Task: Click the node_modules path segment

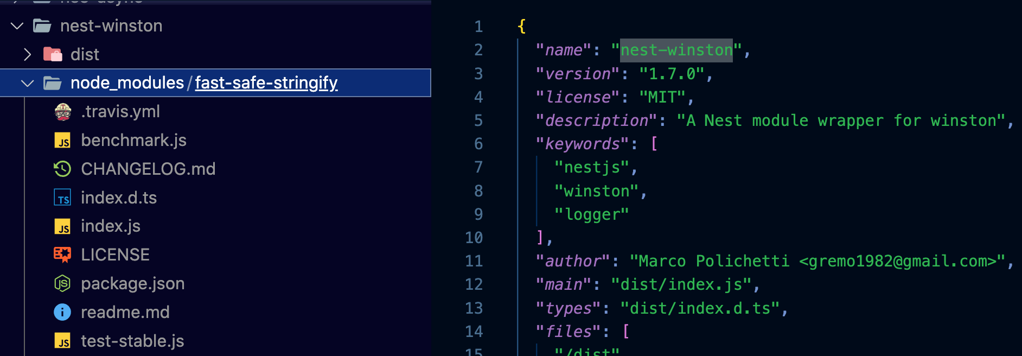Action: click(127, 82)
